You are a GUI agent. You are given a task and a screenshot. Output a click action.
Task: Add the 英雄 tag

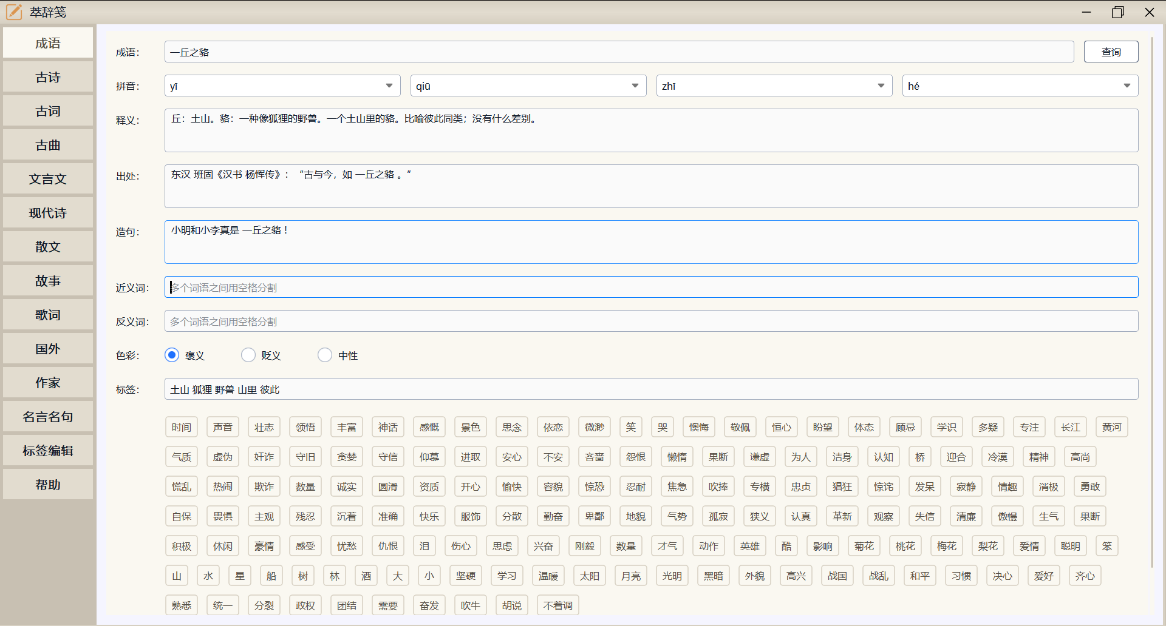click(750, 546)
